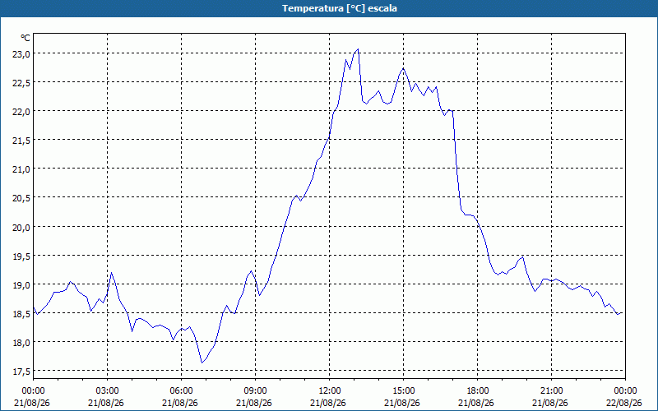Click the 22,5 y-axis label
This screenshot has width=658, height=411.
click(x=21, y=83)
